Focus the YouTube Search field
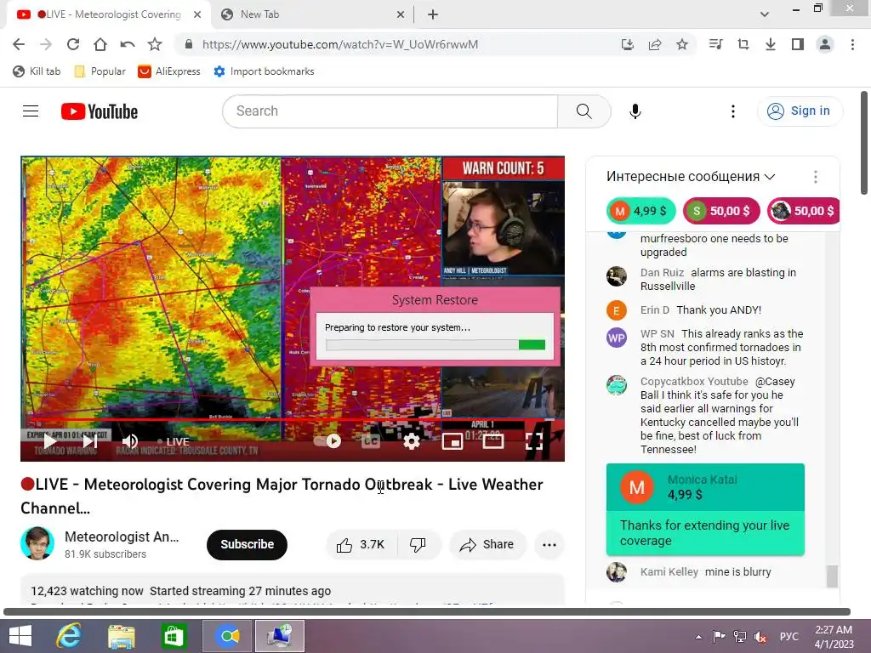The height and width of the screenshot is (653, 871). [390, 111]
